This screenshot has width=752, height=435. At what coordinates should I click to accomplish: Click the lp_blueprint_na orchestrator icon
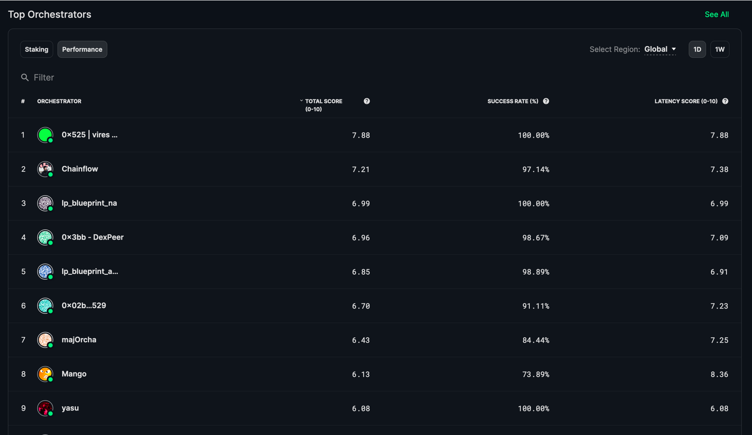pyautogui.click(x=45, y=202)
